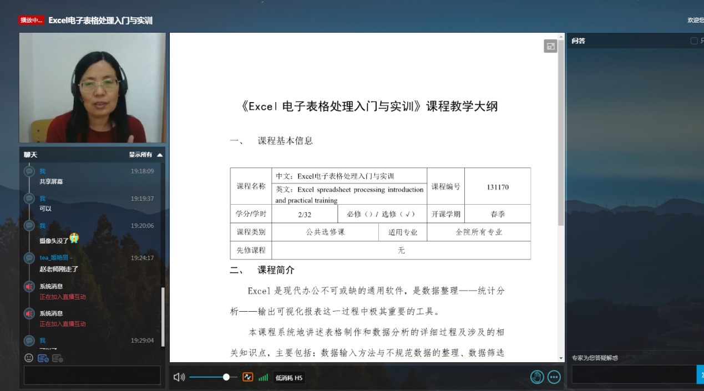Click the avatar beside the 赵老师刚走了 message
Viewport: 704px width, 391px height.
point(29,258)
